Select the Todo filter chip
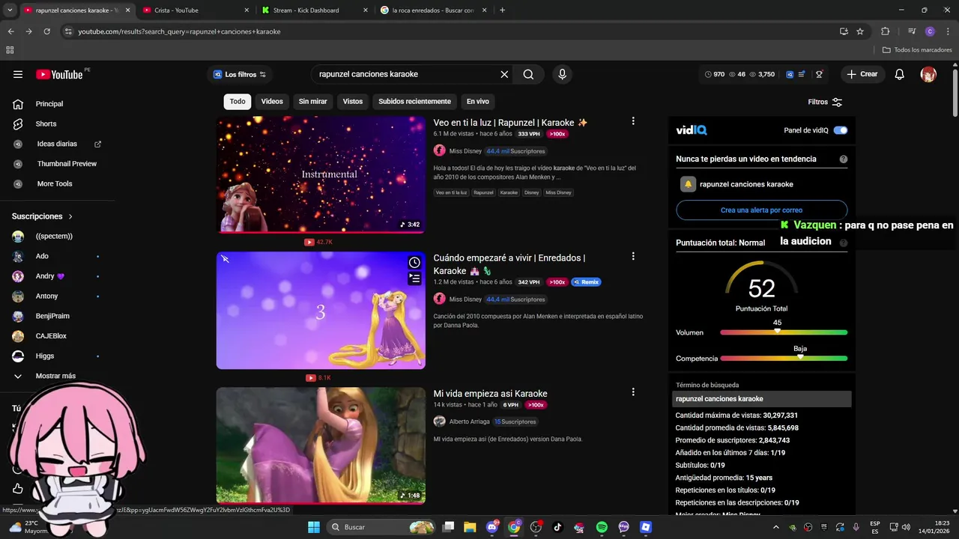 pos(238,102)
